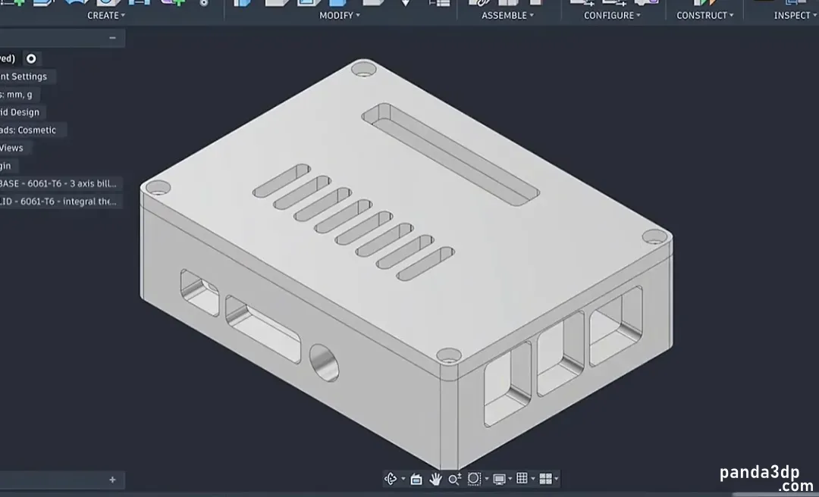Collapse the browser panel with minus button

[112, 38]
